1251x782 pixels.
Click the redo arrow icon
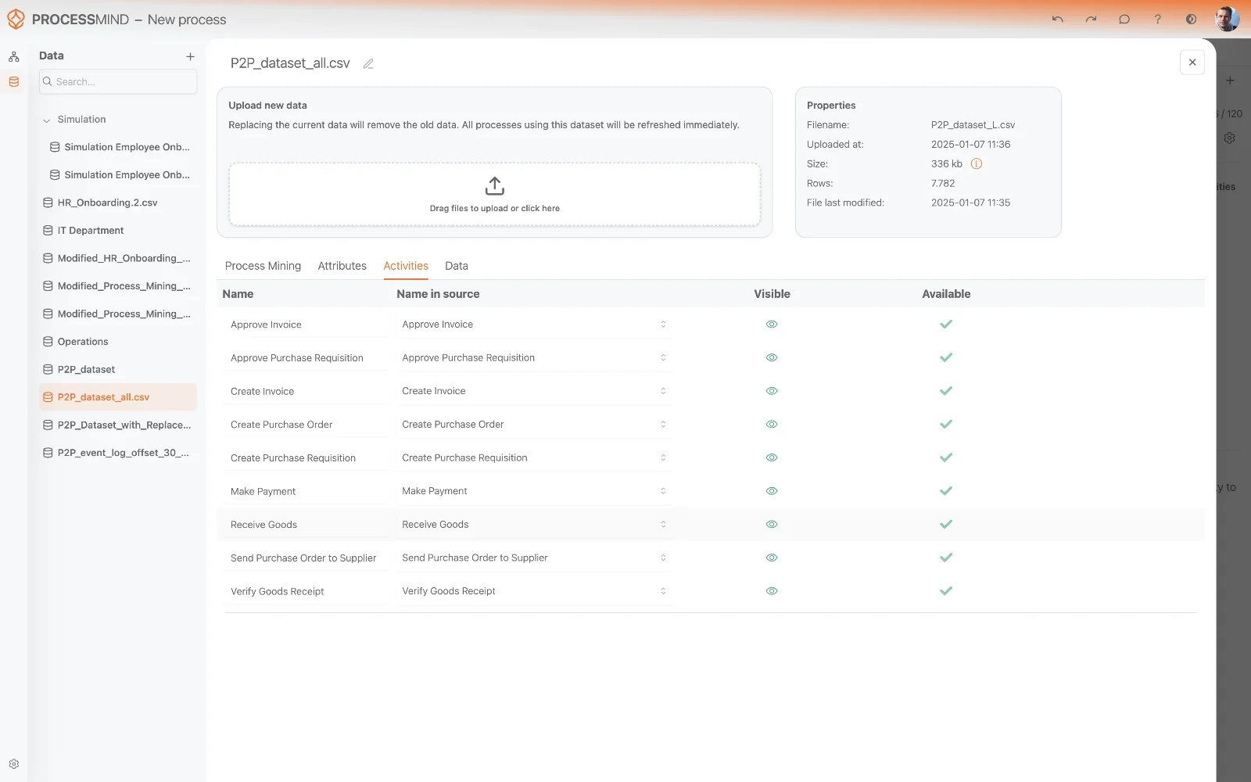(1091, 20)
